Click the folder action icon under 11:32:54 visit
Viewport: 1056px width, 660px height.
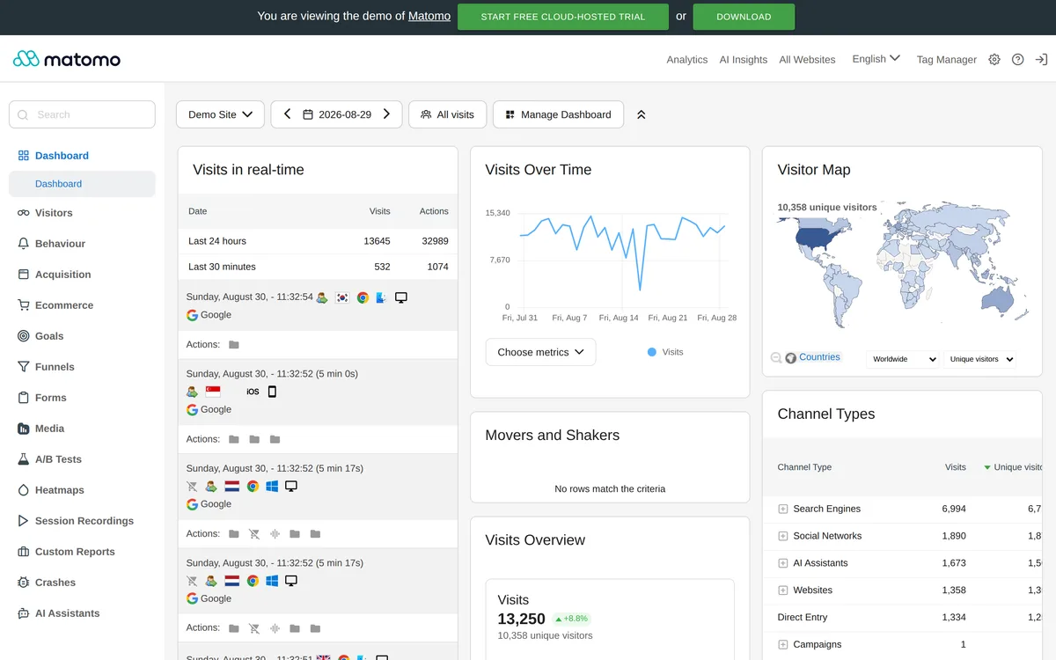tap(233, 345)
